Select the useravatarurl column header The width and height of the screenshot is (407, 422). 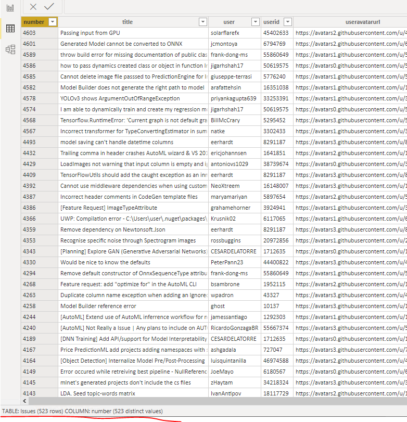(350, 22)
